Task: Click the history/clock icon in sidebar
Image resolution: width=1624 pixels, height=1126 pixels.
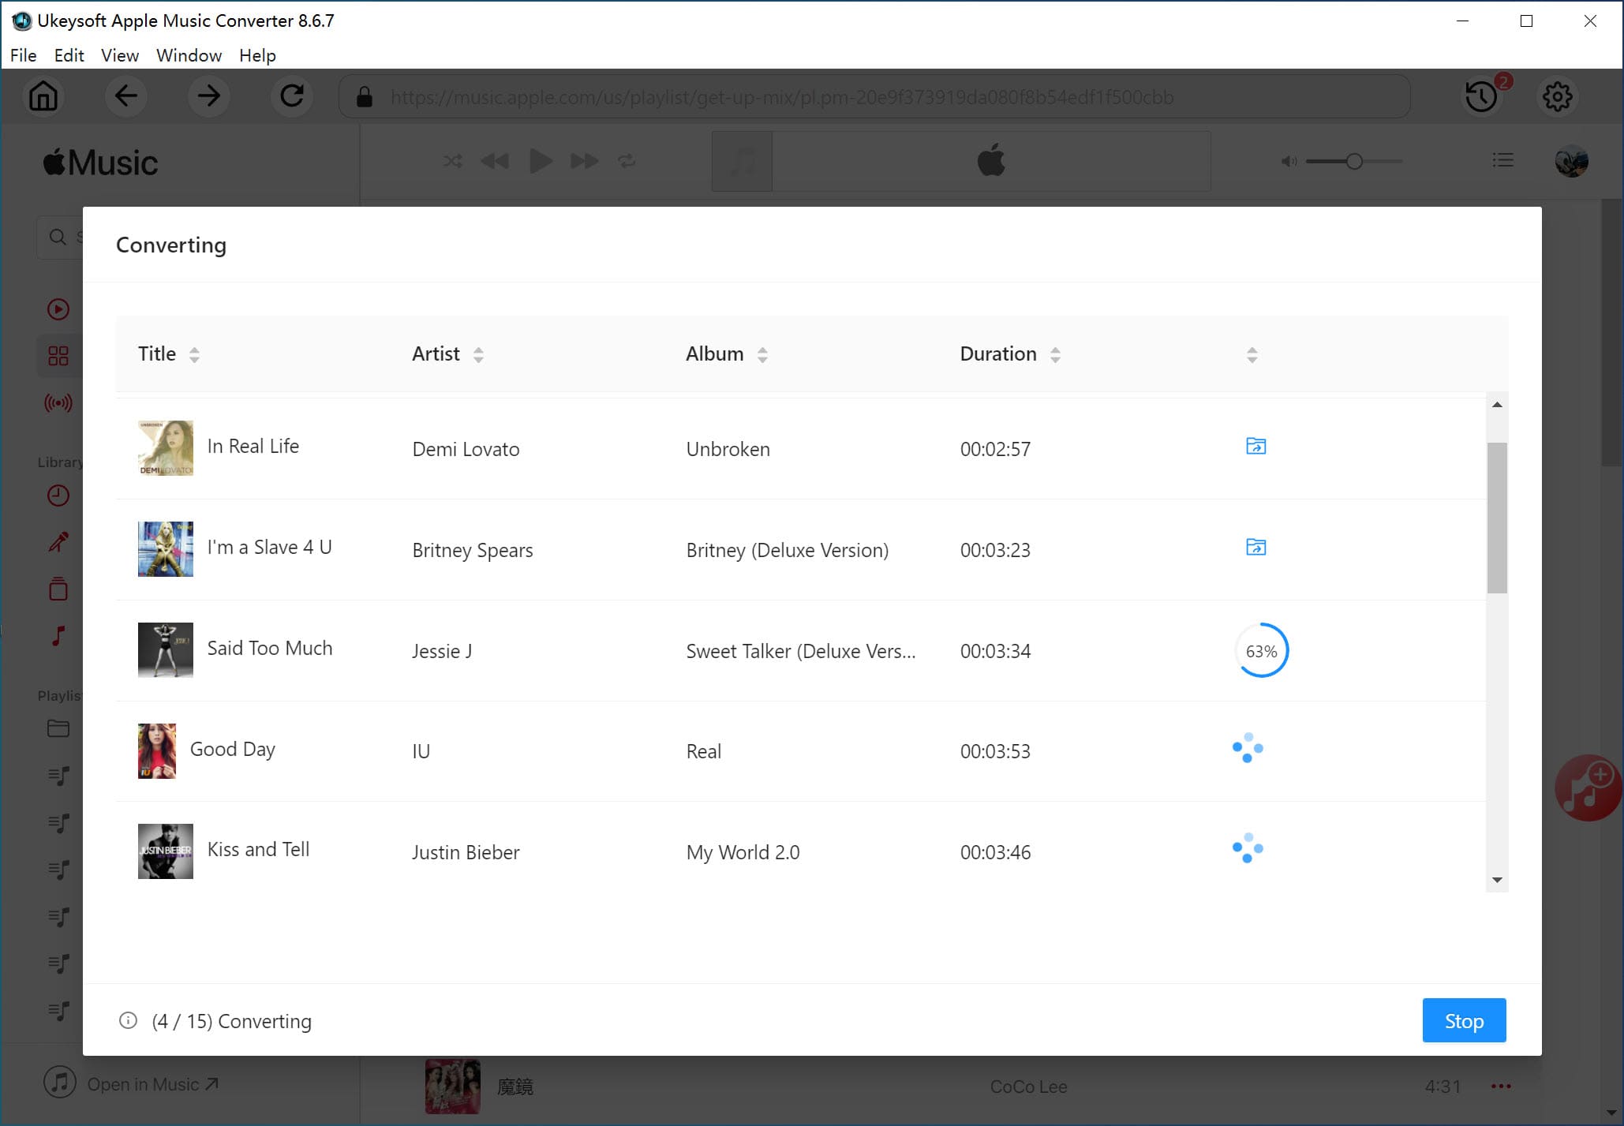Action: click(57, 495)
